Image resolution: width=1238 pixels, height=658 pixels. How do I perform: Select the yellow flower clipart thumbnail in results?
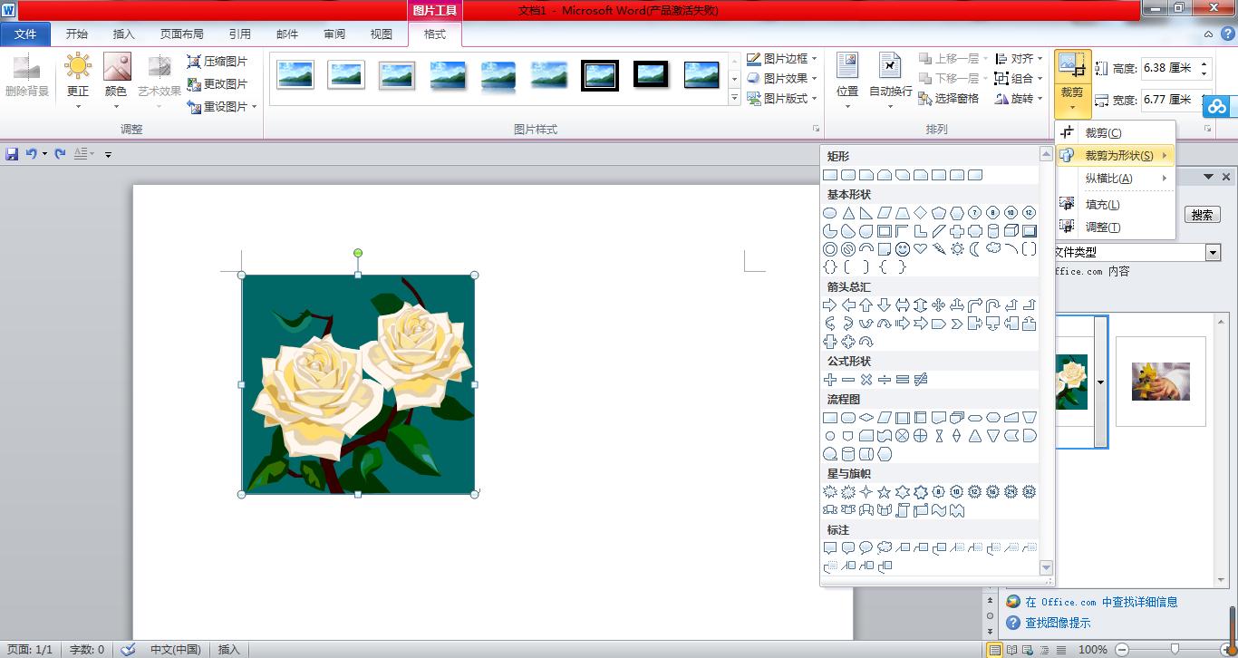click(x=1161, y=382)
